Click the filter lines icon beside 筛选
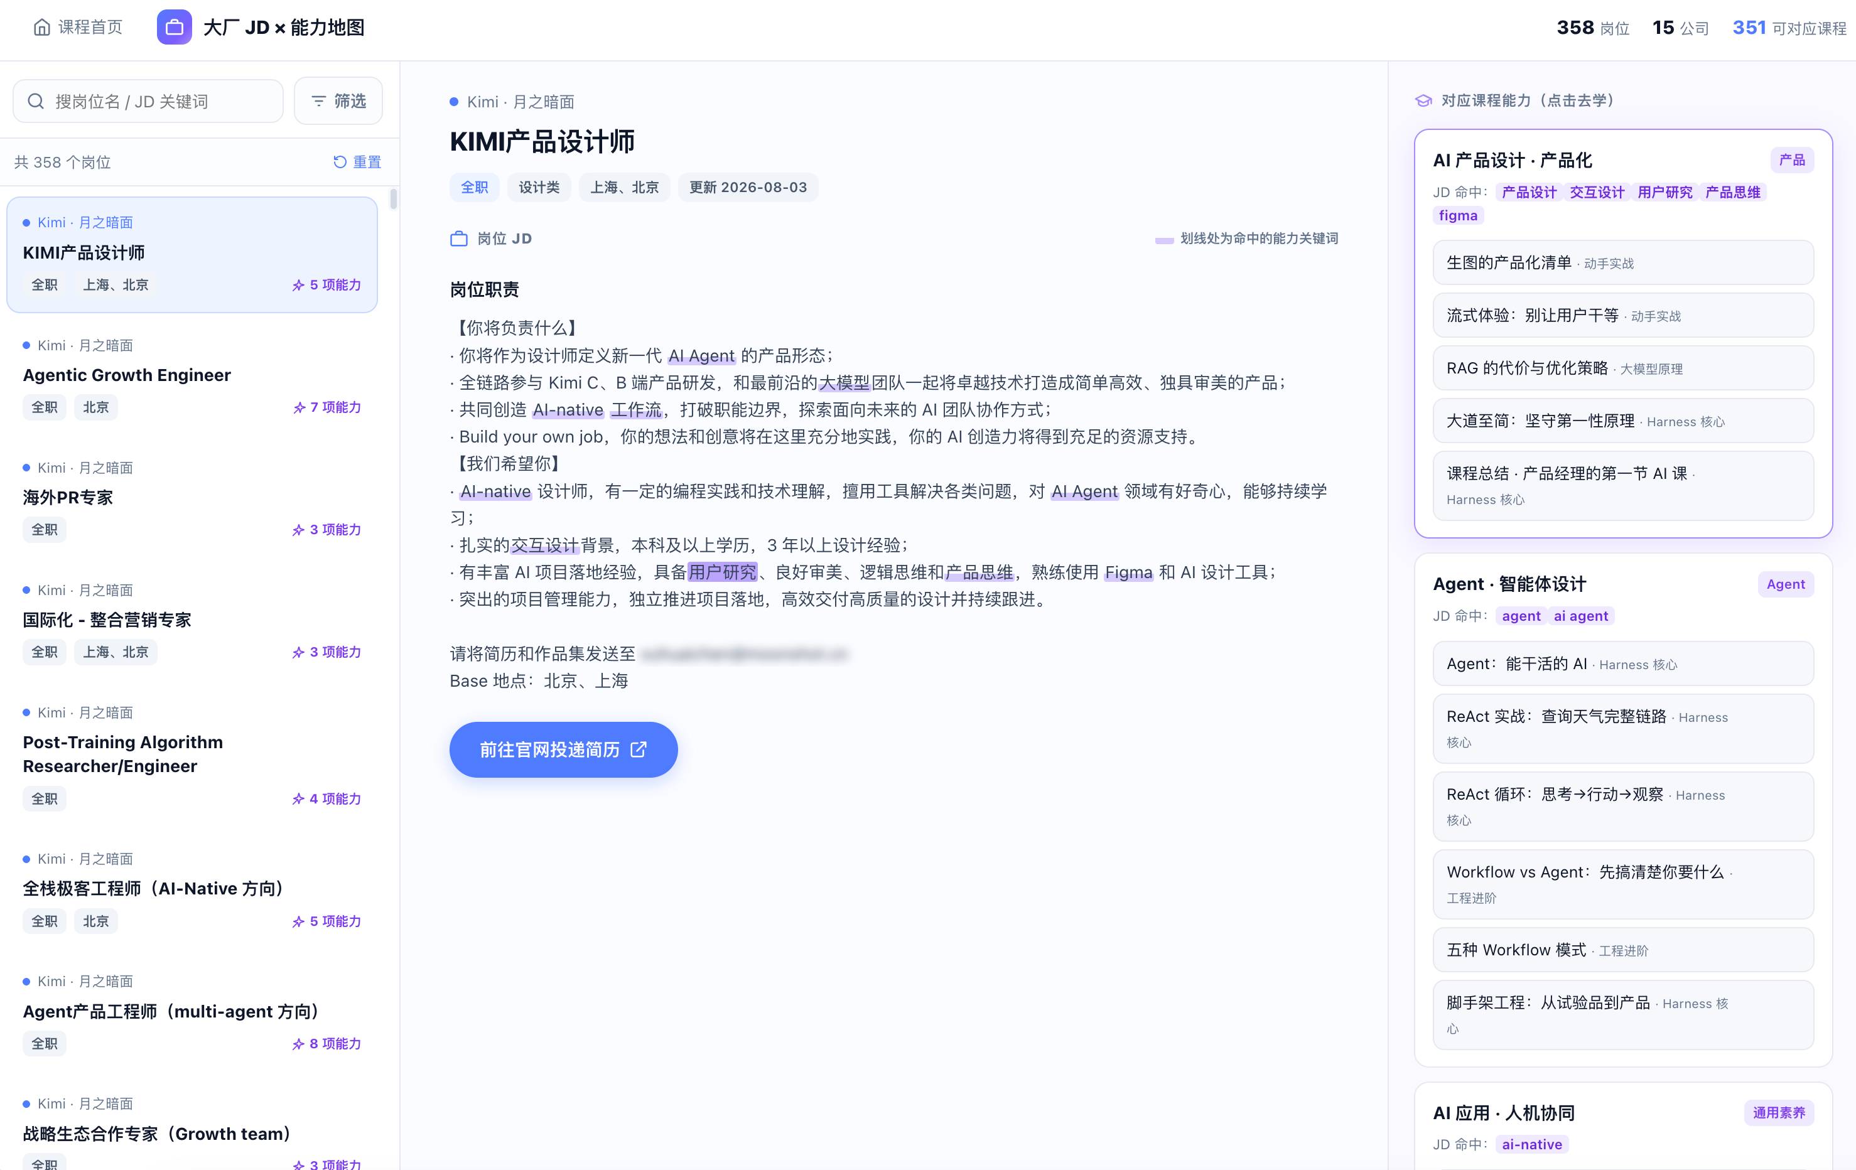Screen dimensions: 1856x1170 pos(318,101)
